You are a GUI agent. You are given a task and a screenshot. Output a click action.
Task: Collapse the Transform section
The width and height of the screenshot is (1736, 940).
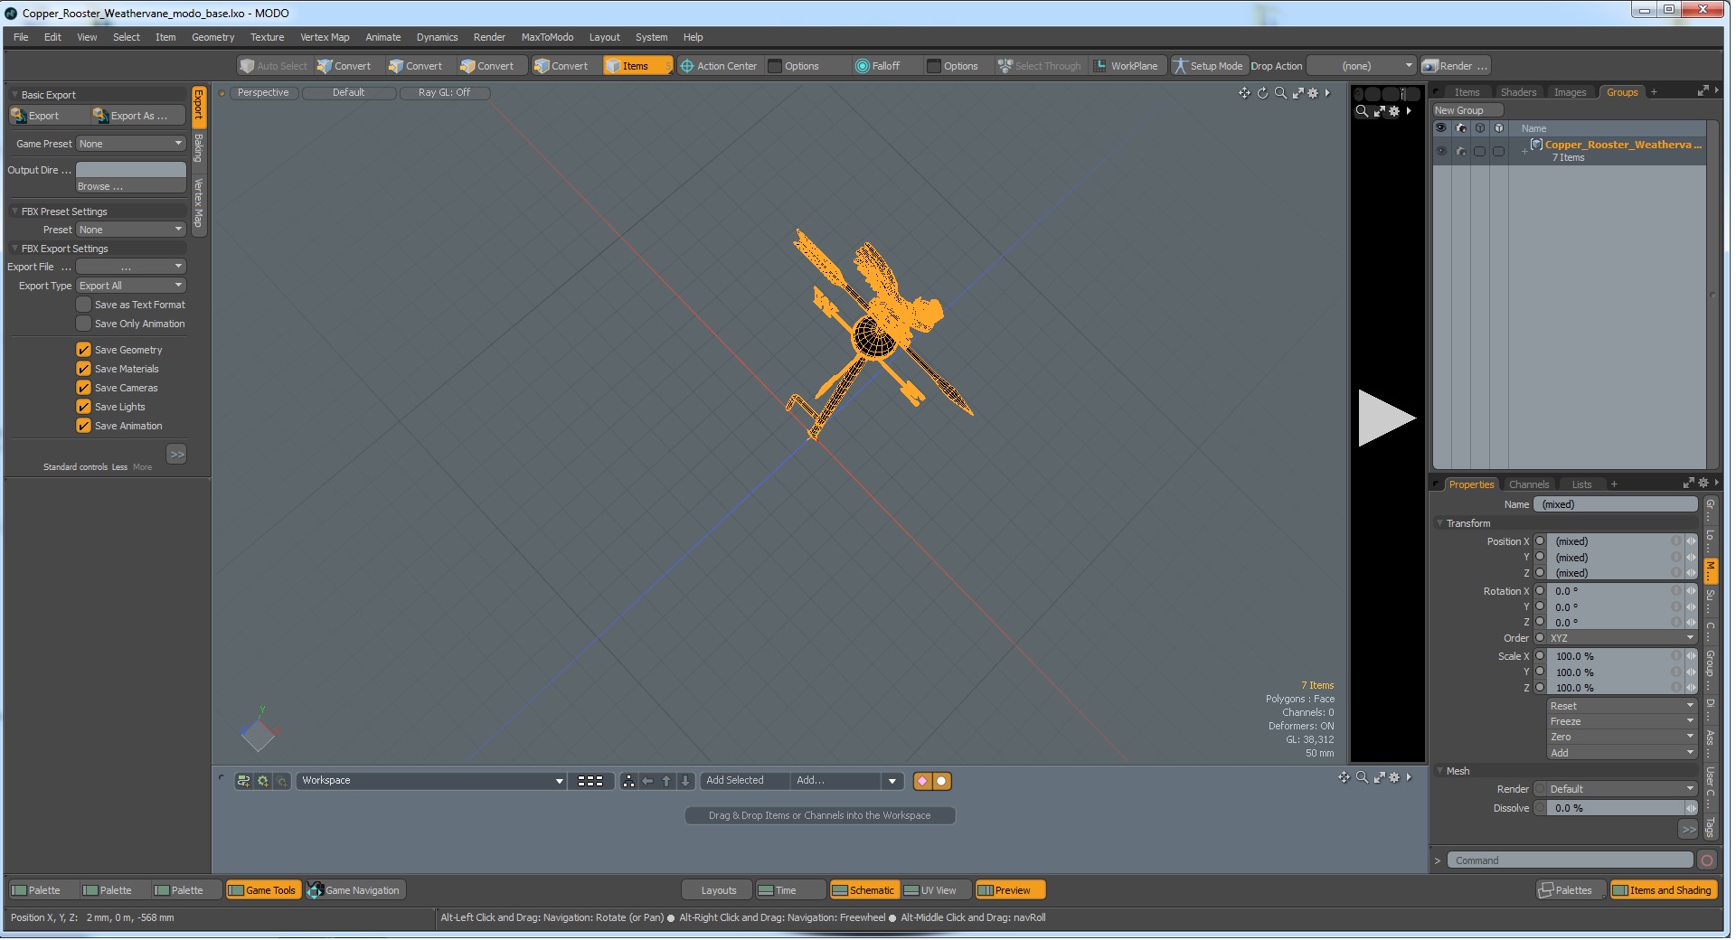[1440, 523]
